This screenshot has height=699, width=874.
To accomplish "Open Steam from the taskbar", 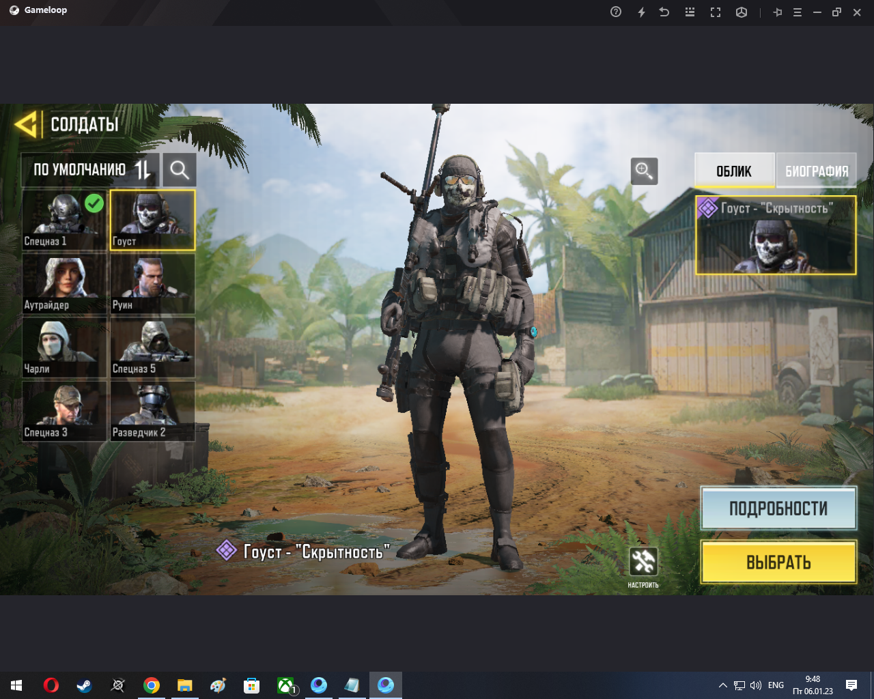I will pyautogui.click(x=84, y=685).
